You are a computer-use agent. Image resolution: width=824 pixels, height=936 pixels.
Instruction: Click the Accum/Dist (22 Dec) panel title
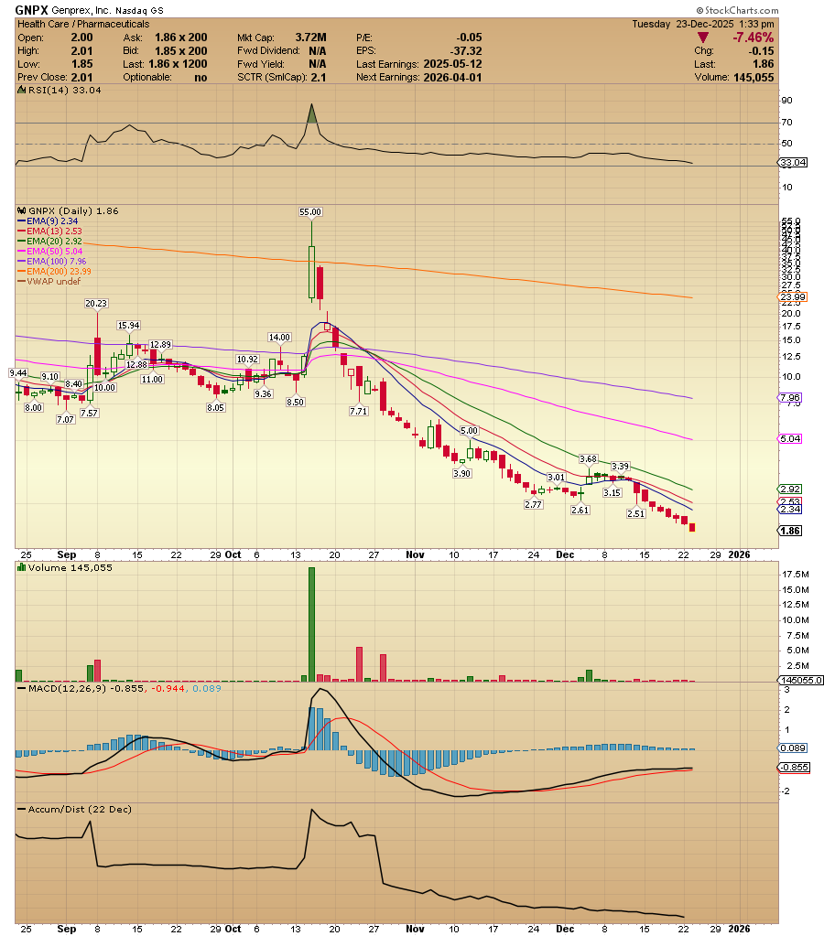pos(80,810)
